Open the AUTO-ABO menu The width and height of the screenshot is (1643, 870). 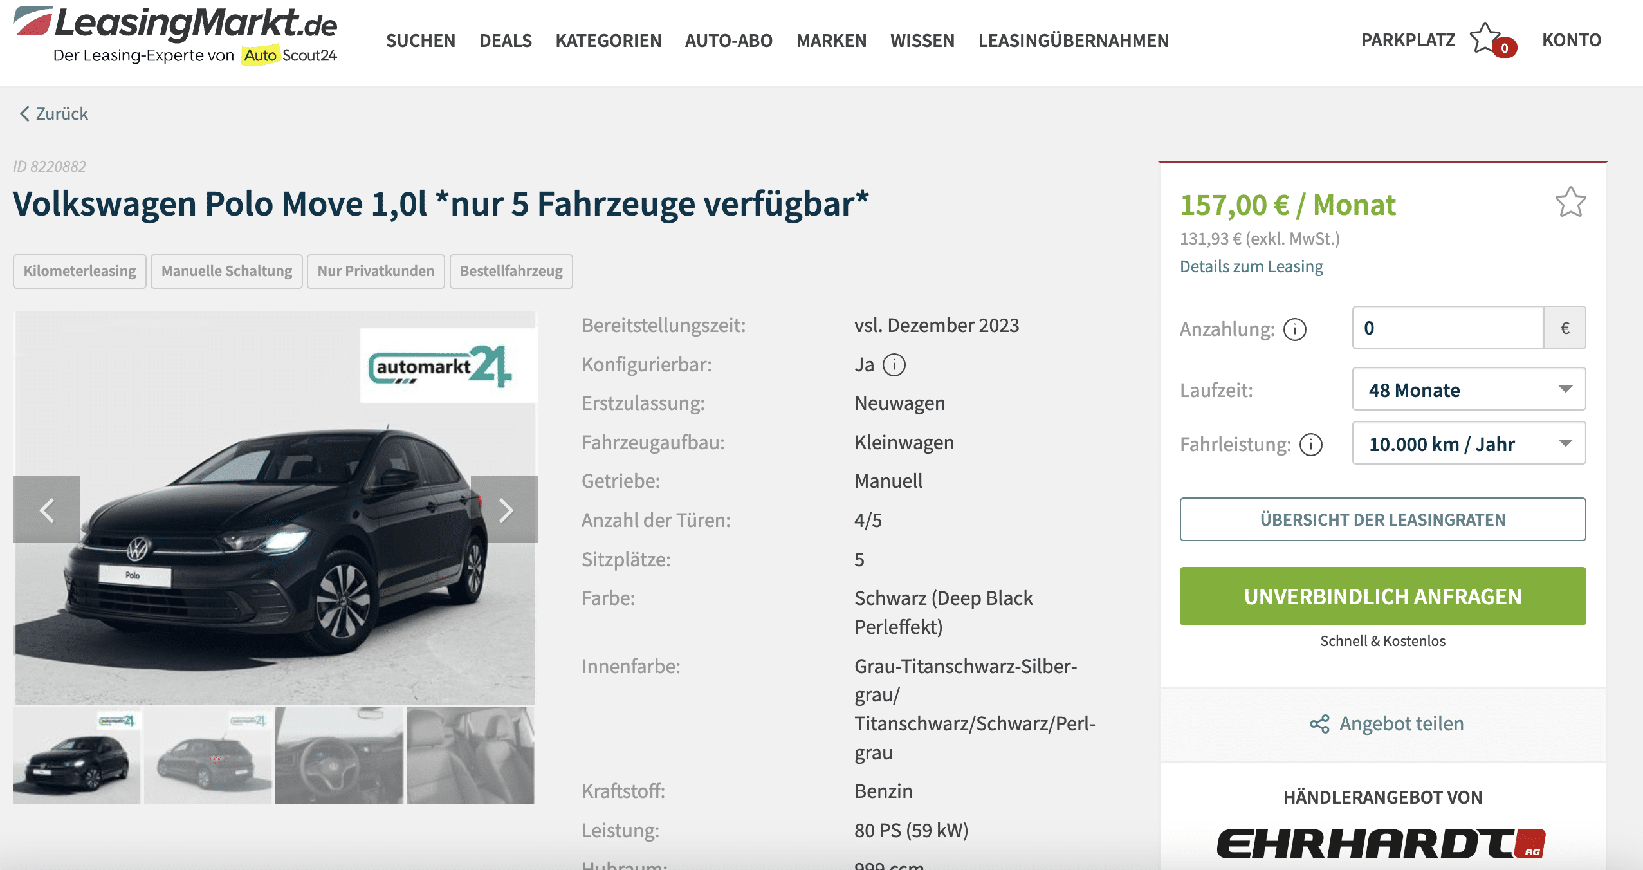coord(729,41)
